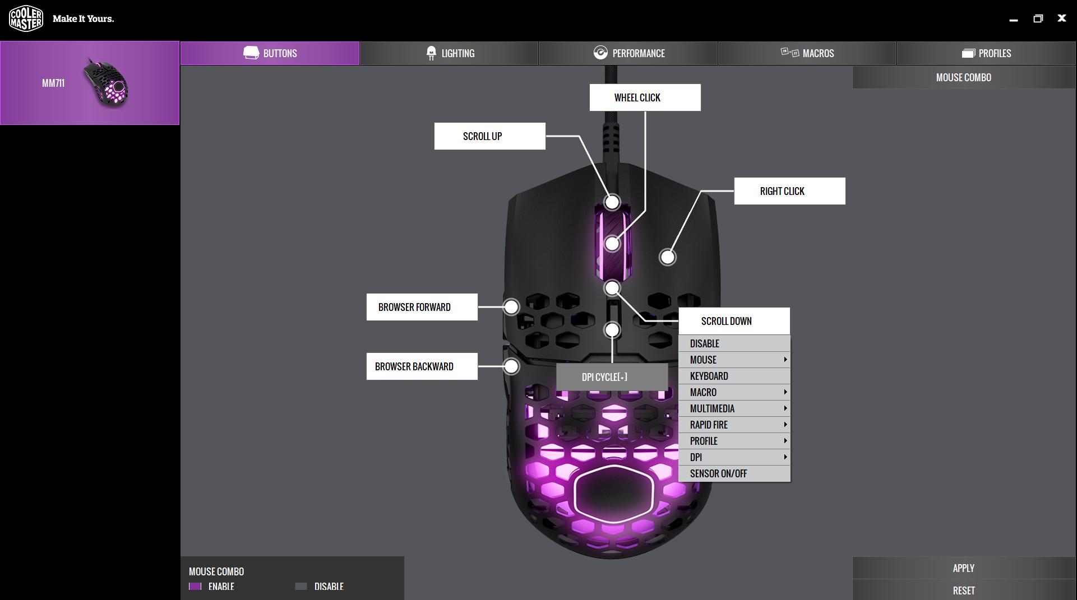Viewport: 1077px width, 600px height.
Task: Select the browser forward side button node
Action: click(x=511, y=307)
